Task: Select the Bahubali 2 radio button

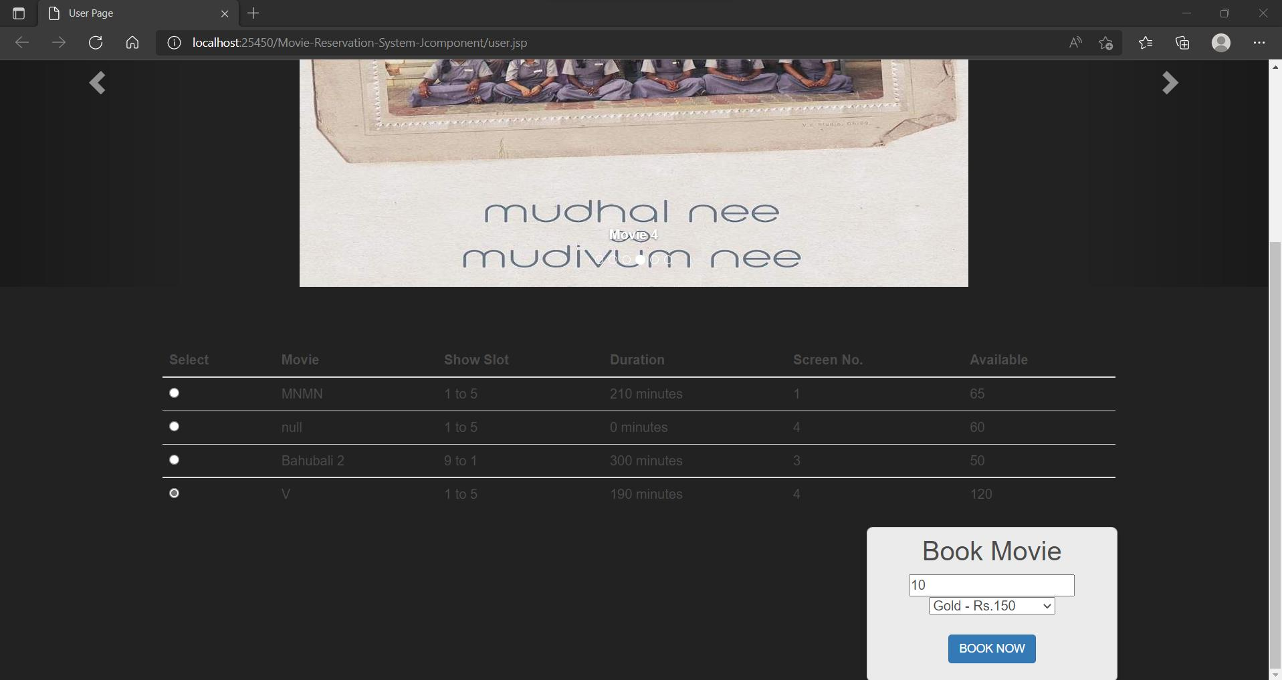Action: [x=174, y=459]
